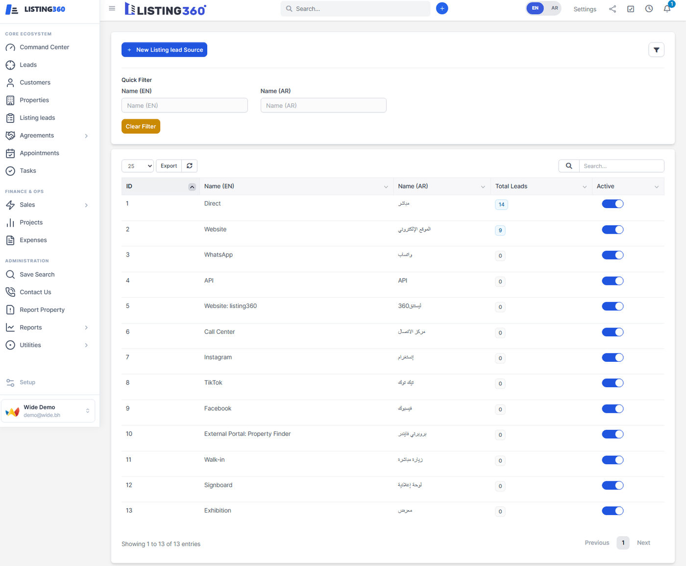Open the share icon in header
The height and width of the screenshot is (566, 686).
coord(612,9)
